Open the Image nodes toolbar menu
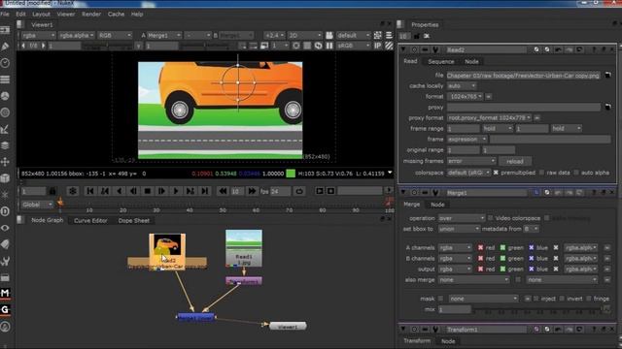The width and height of the screenshot is (622, 349). click(x=5, y=30)
